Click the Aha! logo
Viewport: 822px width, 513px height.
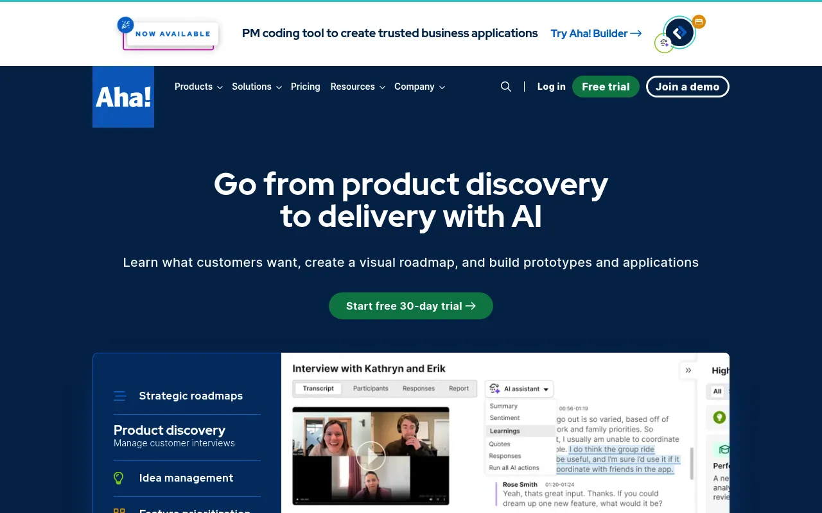(123, 97)
